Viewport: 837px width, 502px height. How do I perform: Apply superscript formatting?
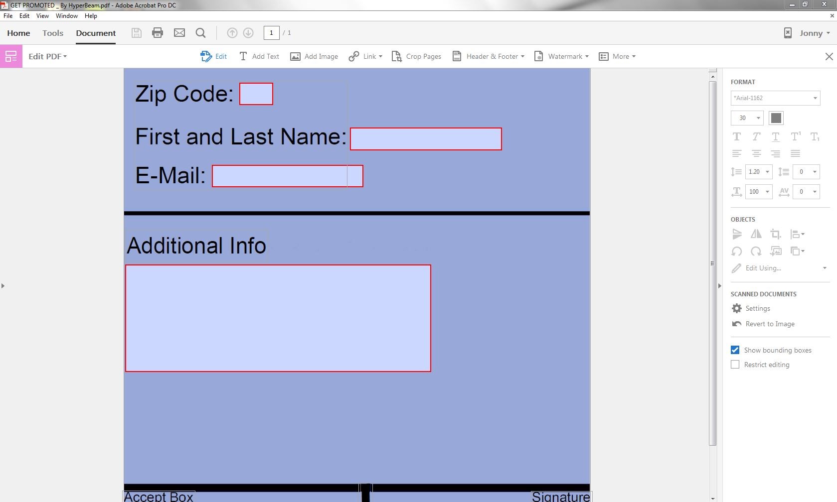click(795, 136)
